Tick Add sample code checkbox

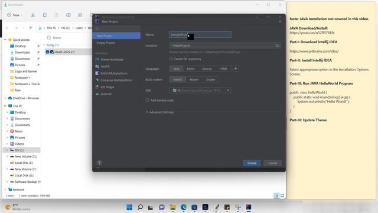pos(147,100)
